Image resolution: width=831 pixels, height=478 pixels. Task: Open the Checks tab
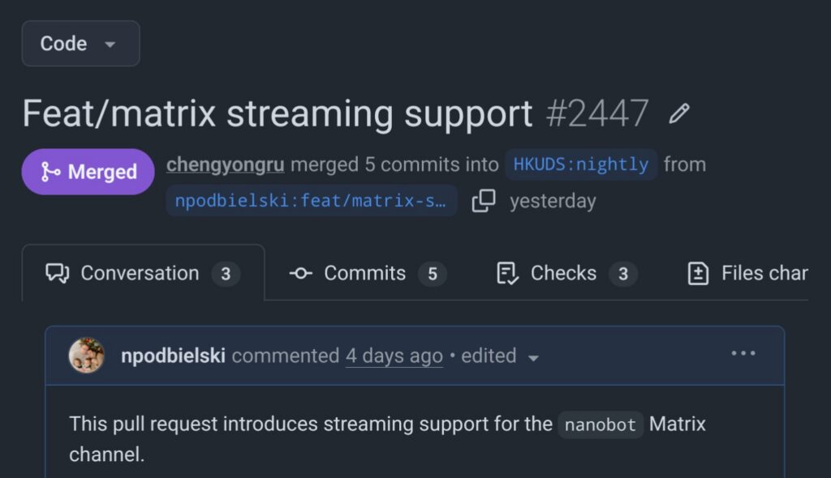pyautogui.click(x=565, y=274)
